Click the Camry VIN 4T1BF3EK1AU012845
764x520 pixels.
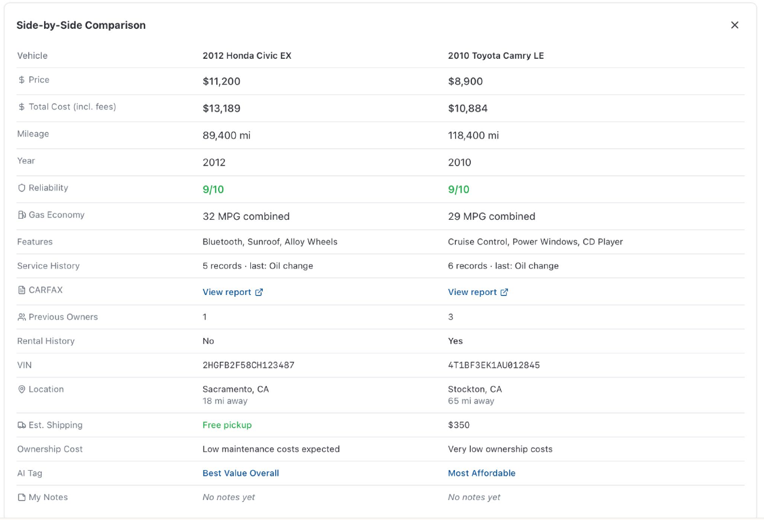[x=494, y=365]
